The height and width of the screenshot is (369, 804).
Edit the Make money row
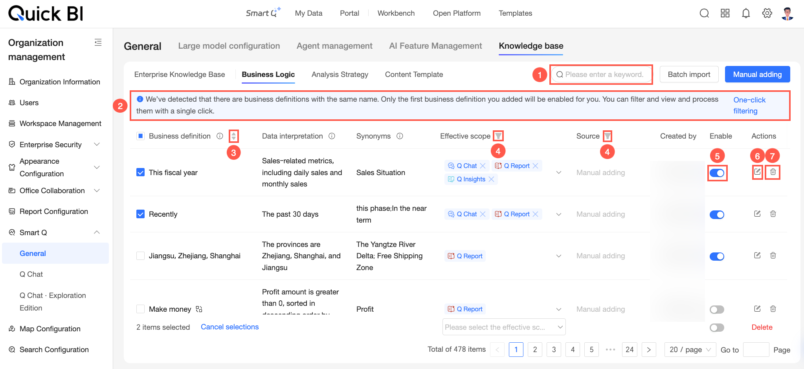(757, 309)
